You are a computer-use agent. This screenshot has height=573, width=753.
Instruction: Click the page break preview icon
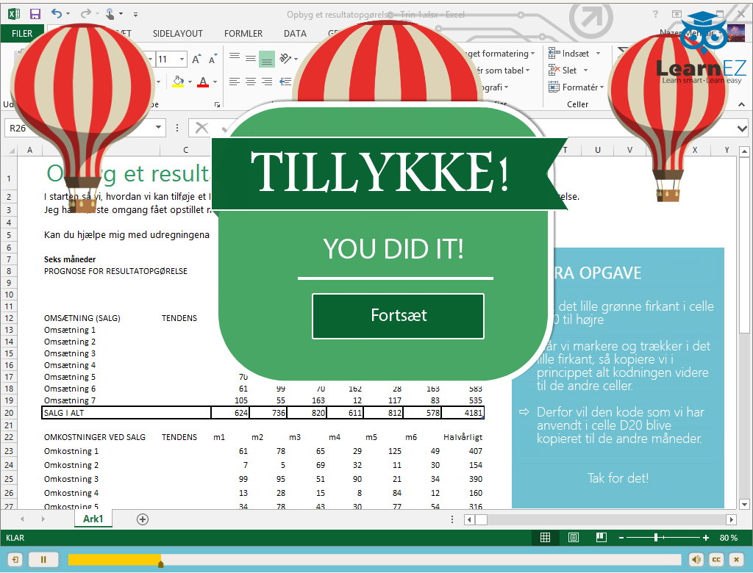(x=600, y=538)
